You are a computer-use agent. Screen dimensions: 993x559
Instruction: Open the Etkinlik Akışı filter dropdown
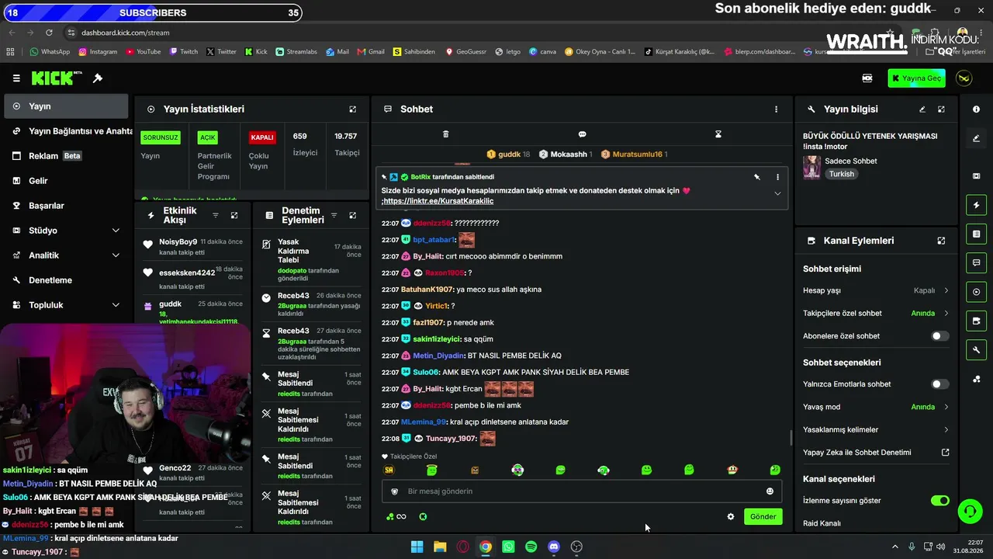[x=216, y=215]
